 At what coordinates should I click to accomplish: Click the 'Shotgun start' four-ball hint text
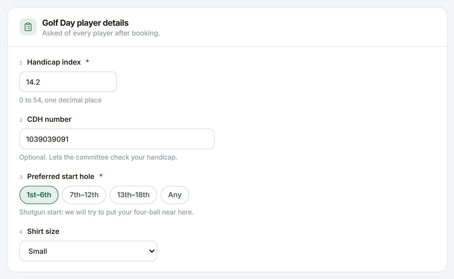[106, 212]
